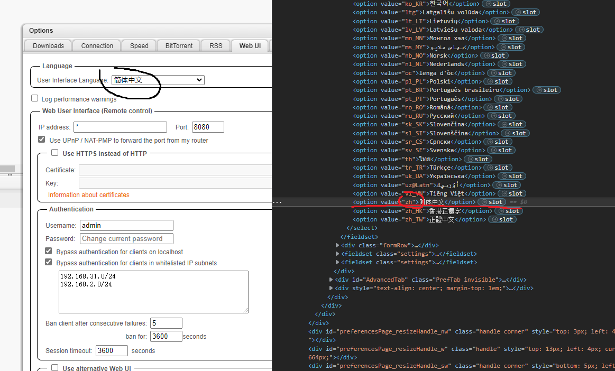Click the slot badge for the nl_NL Nederlands option
This screenshot has width=615, height=371.
511,64
